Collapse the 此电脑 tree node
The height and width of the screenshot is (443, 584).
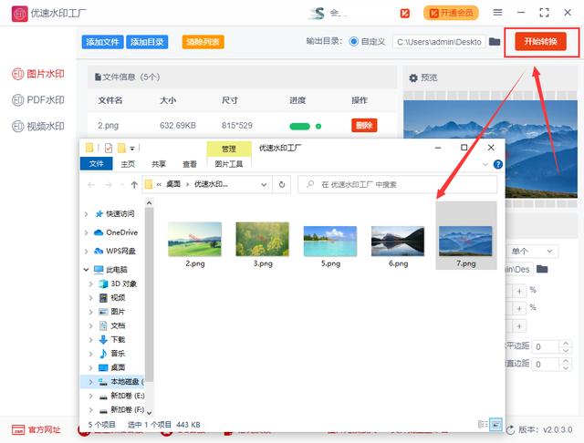86,269
